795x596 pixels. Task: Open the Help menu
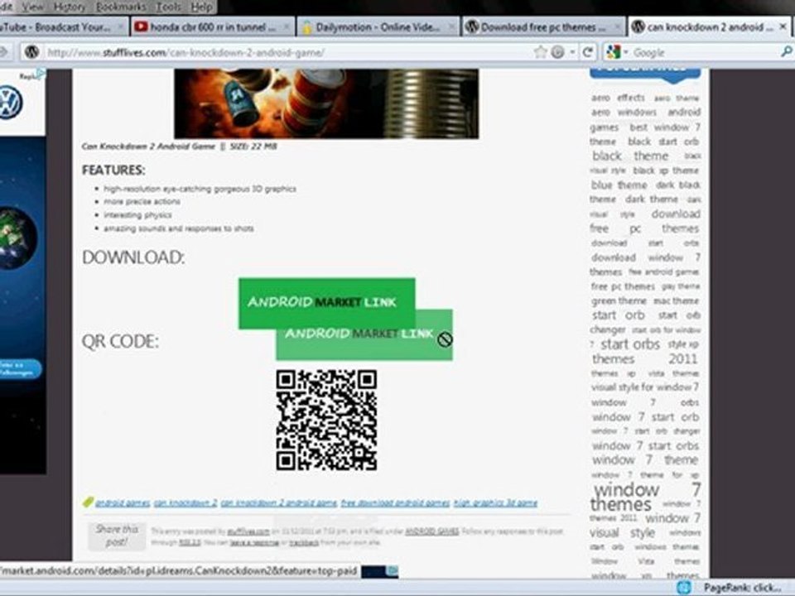click(x=202, y=7)
